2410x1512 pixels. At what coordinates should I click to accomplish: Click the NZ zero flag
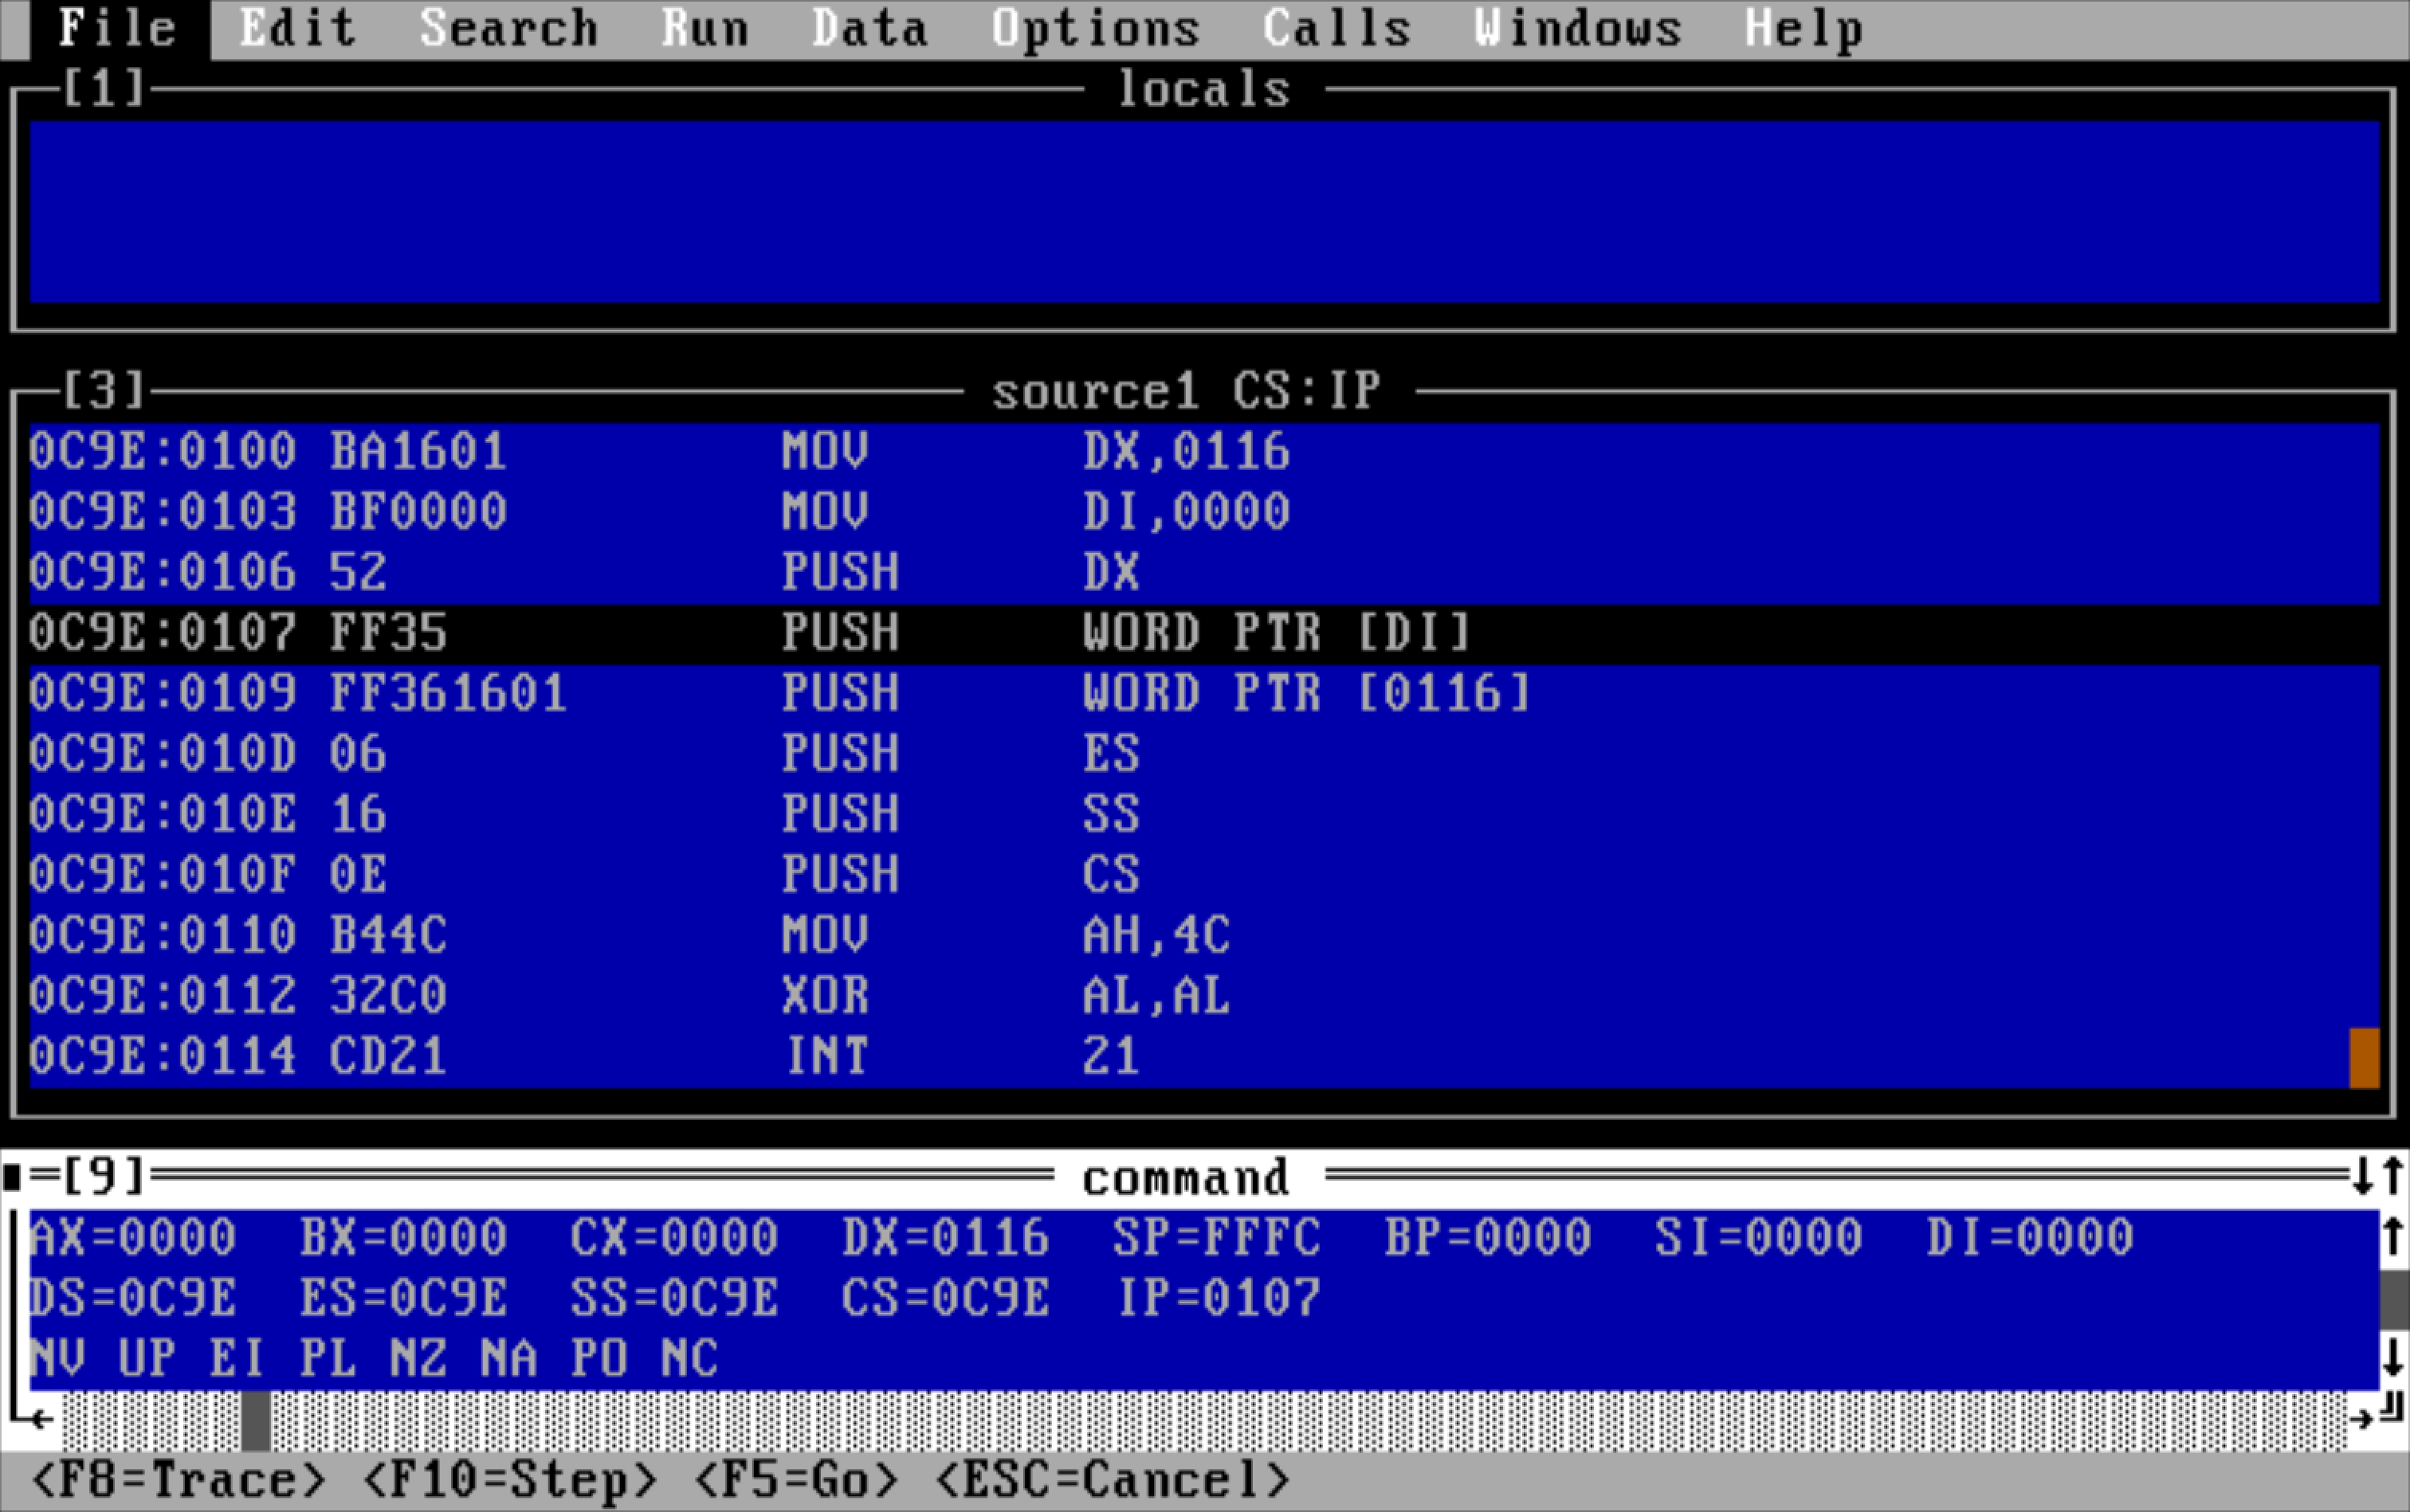419,1359
